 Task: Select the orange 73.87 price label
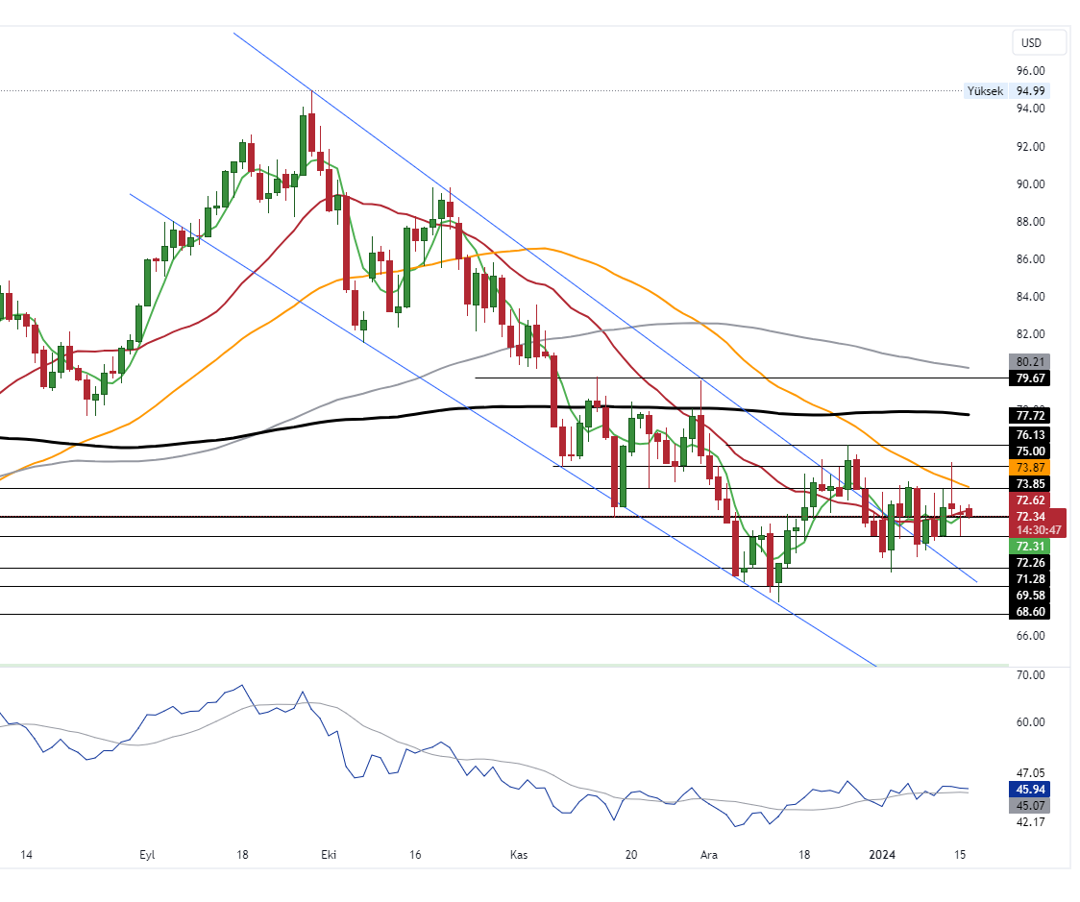[x=1029, y=466]
